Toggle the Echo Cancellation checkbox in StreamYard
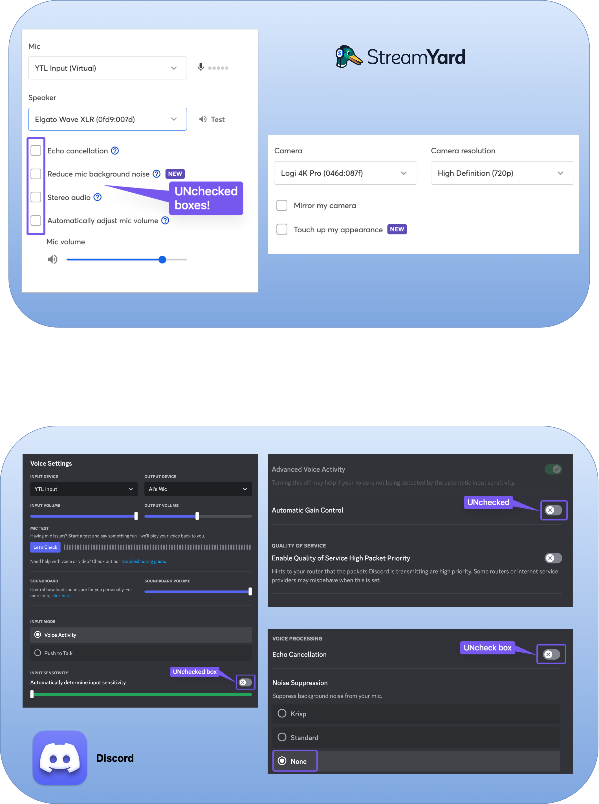 tap(36, 150)
